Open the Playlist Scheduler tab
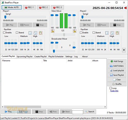Image resolution: width=128 pixels, height=120 pixels. click(56, 56)
